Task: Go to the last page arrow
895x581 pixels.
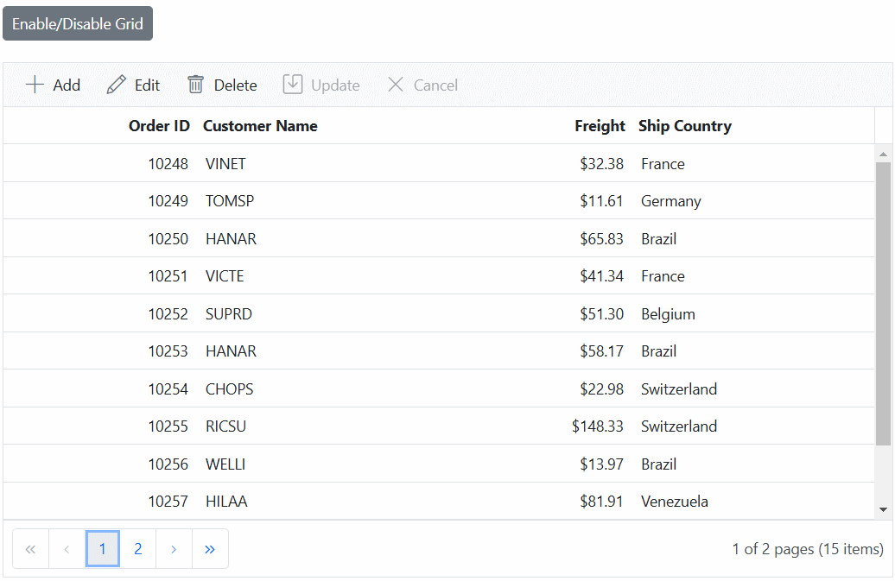Action: click(x=210, y=549)
